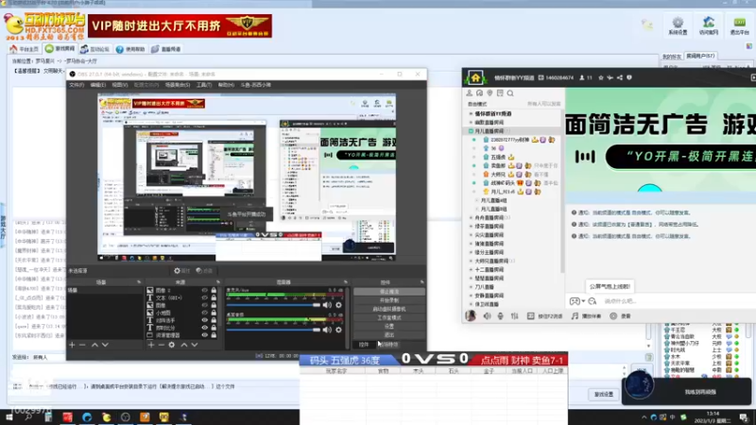Viewport: 756px width, 425px height.
Task: Add a new source with plus button
Action: click(x=151, y=345)
